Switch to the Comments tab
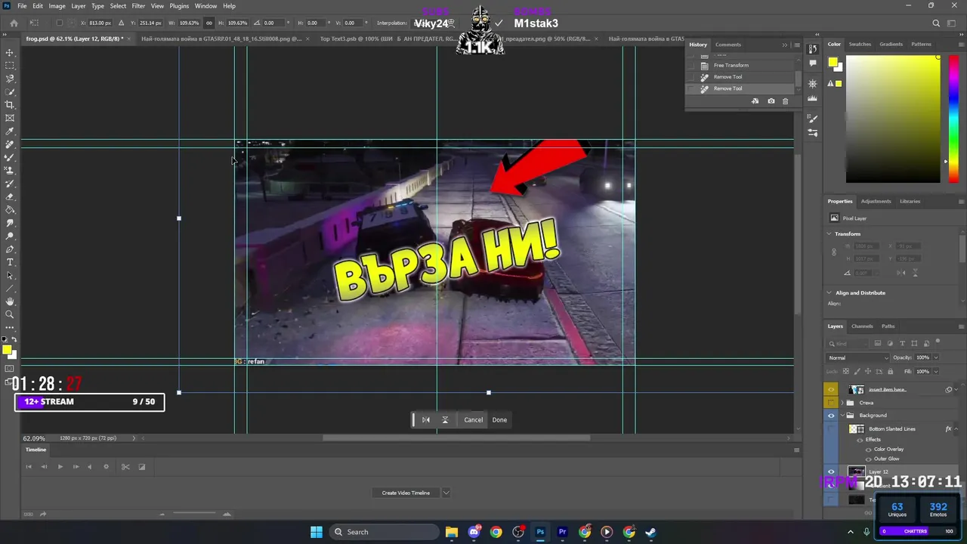 coord(728,45)
